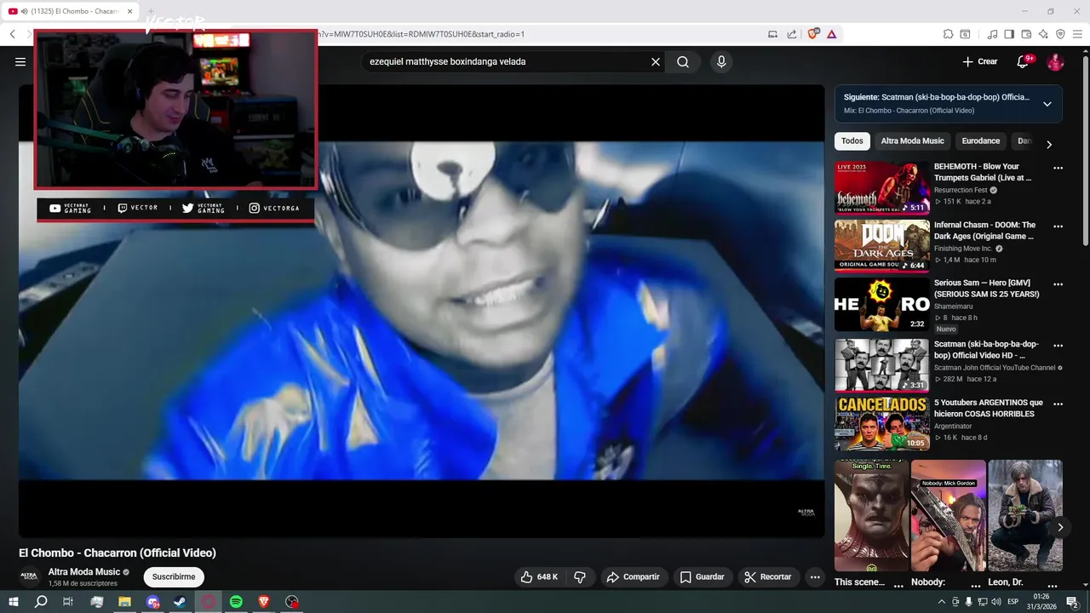Screen dimensions: 1090x613
Task: Open the Altra Moda Music channel avatar
Action: coord(29,576)
